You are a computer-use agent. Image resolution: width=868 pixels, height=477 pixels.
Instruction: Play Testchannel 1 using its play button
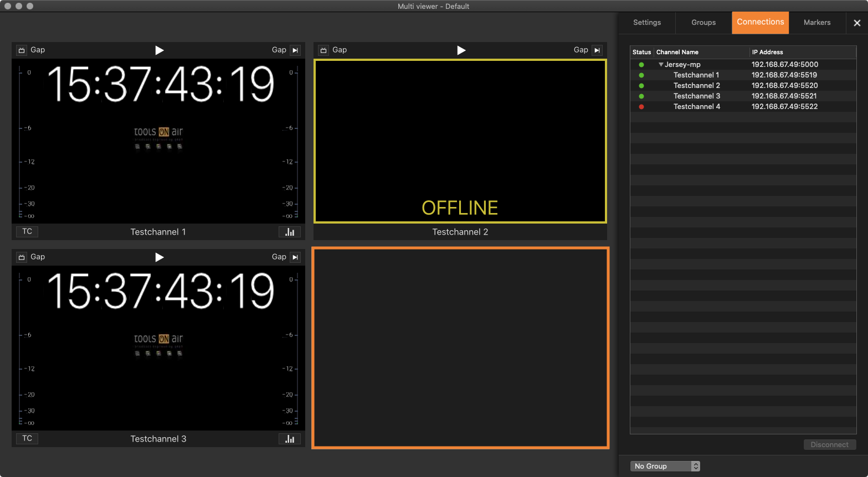[160, 50]
